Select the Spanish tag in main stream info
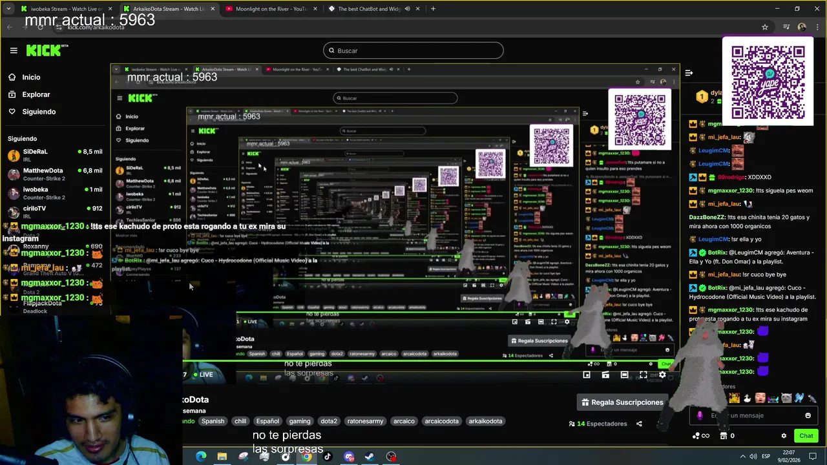 coord(213,421)
